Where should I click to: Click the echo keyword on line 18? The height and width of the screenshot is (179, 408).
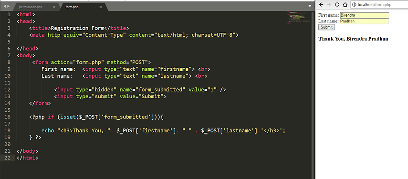click(x=48, y=131)
